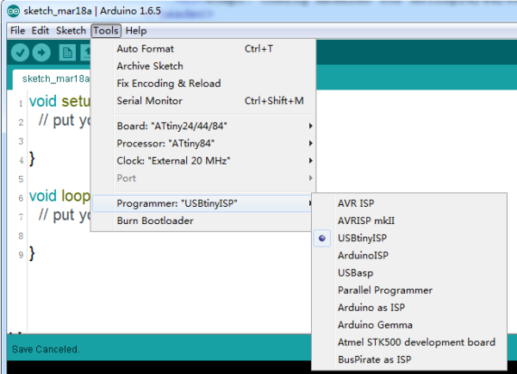Click the New sketch toolbar icon
The width and height of the screenshot is (517, 374).
(x=67, y=53)
